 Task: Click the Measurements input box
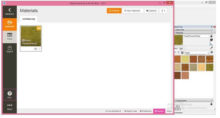[200, 113]
